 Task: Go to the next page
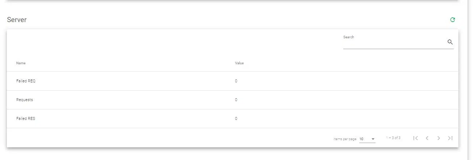[x=439, y=138]
